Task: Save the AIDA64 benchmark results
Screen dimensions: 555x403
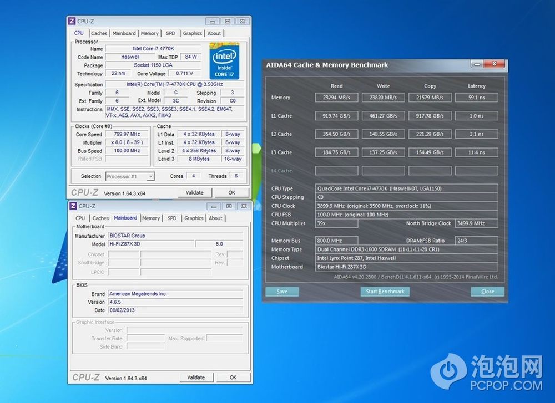Action: [282, 291]
